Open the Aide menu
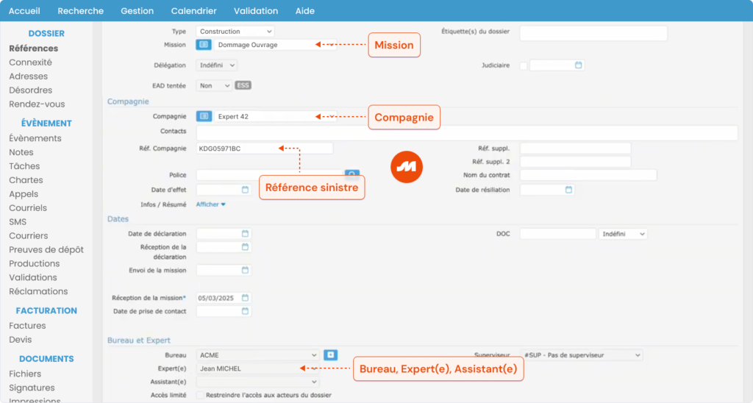 click(x=305, y=10)
